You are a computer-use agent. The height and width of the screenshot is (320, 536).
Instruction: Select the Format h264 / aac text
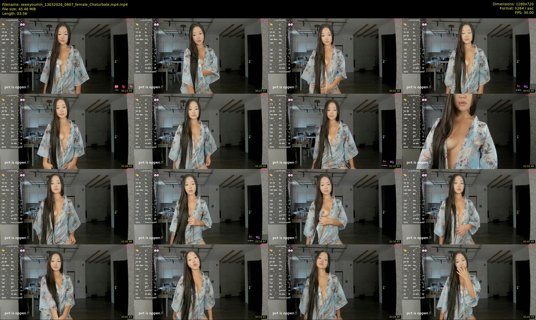coord(517,8)
